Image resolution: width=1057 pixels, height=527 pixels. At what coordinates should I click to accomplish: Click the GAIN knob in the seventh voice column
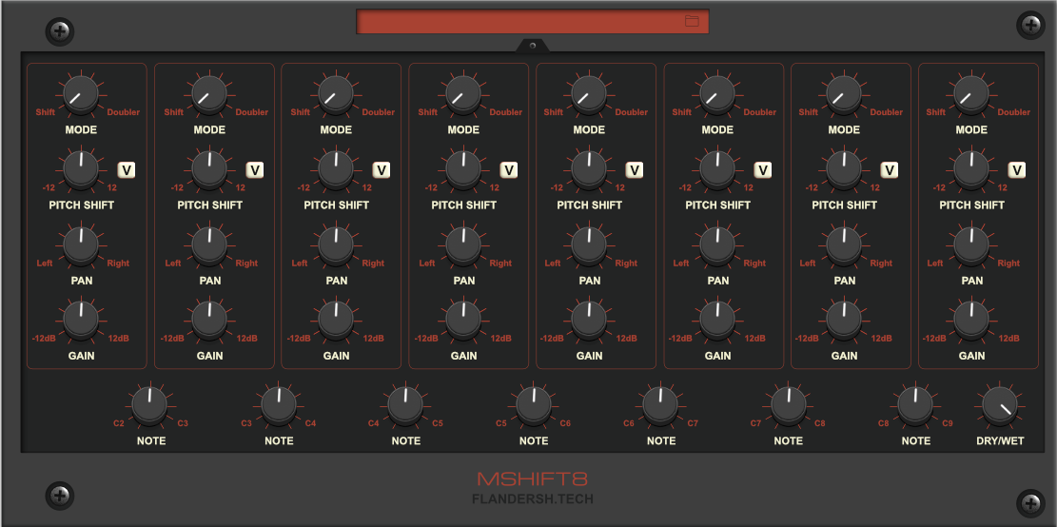[x=844, y=321]
